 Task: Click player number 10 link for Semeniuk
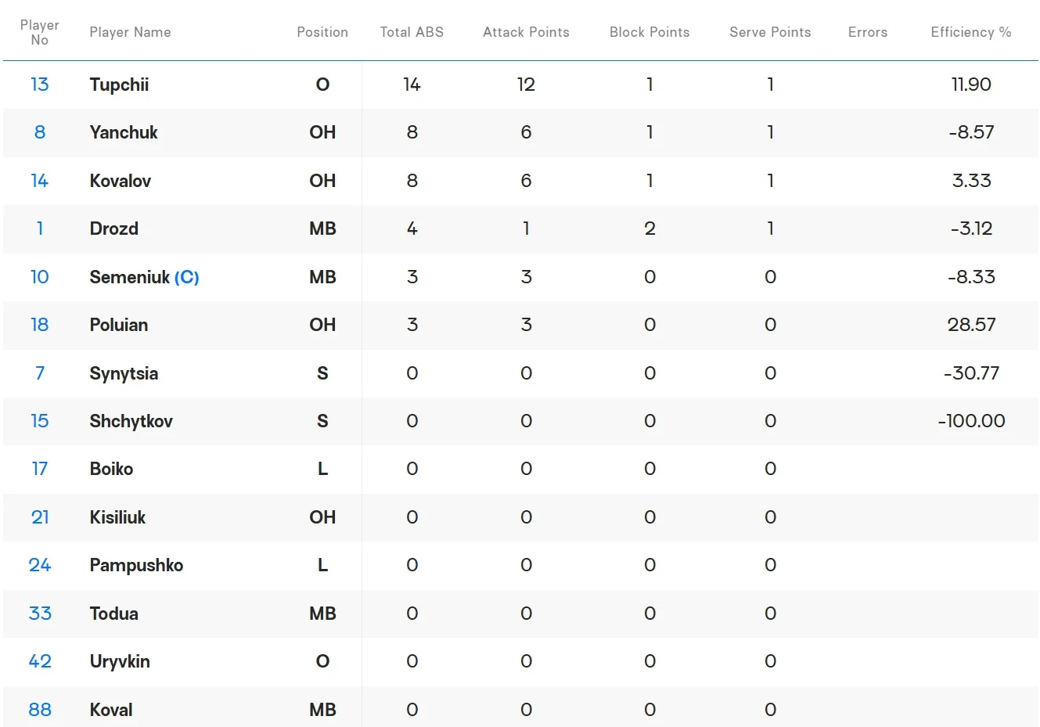point(39,277)
